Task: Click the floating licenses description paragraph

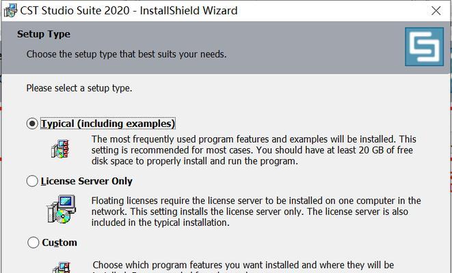Action: click(x=256, y=212)
